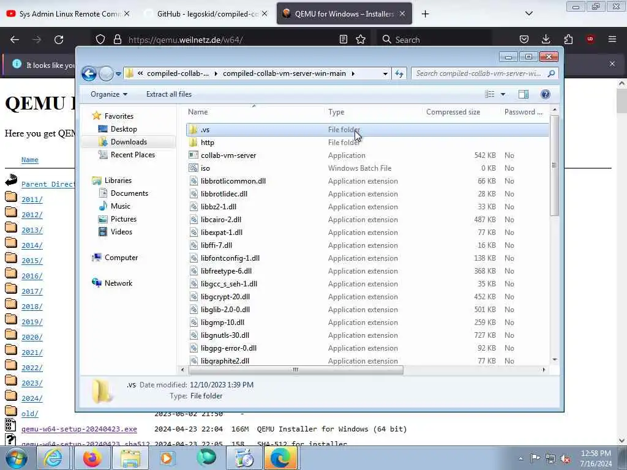Viewport: 627px width, 470px height.
Task: Open the view options dropdown arrow
Action: click(503, 94)
